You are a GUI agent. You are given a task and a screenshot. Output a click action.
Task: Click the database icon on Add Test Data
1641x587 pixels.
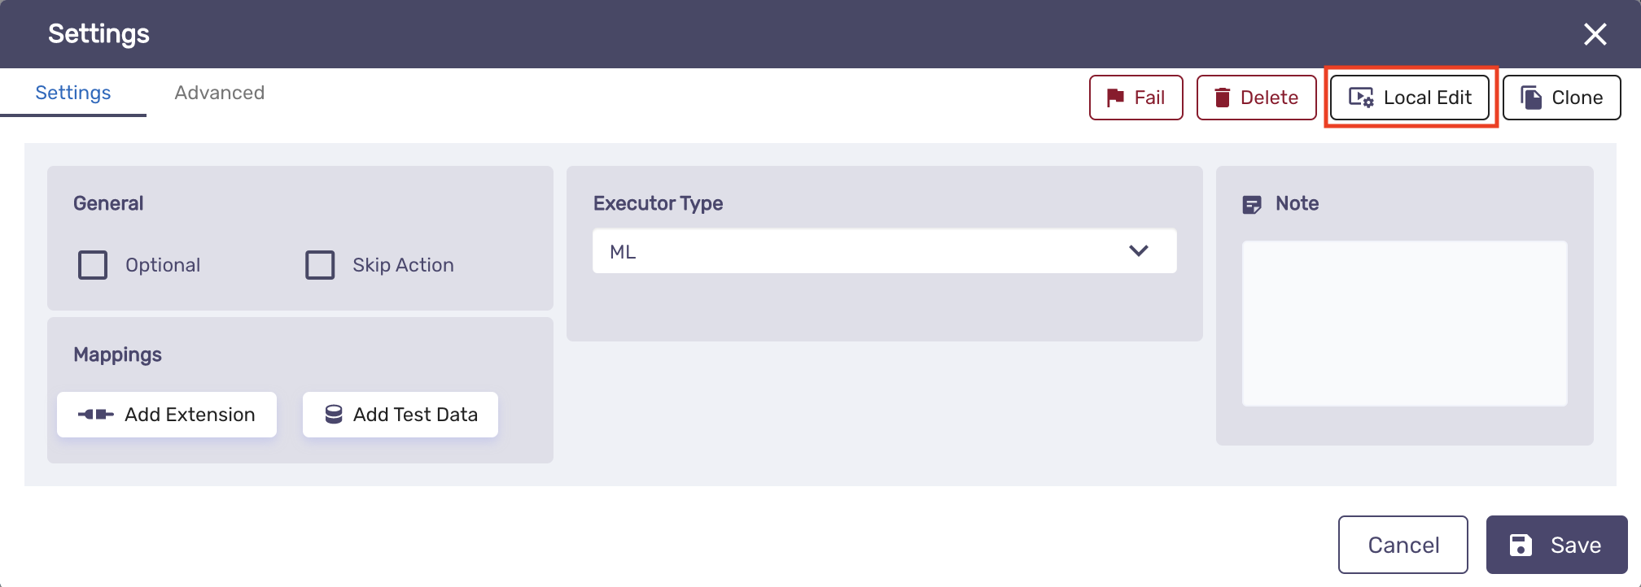pyautogui.click(x=334, y=415)
